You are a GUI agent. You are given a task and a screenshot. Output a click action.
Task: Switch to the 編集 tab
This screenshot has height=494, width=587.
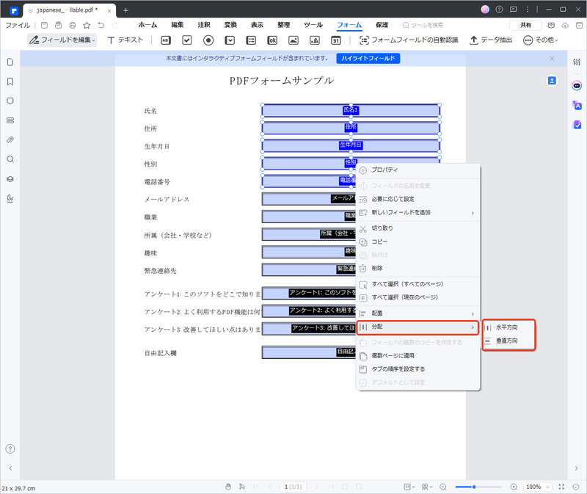pyautogui.click(x=177, y=25)
